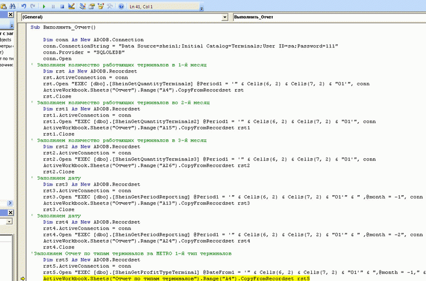The height and width of the screenshot is (281, 426).
Task: Click the comment about 3-й месяц
Action: click(x=119, y=140)
